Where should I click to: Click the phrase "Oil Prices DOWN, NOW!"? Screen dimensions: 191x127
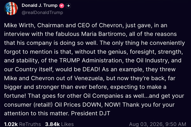coord(88,105)
